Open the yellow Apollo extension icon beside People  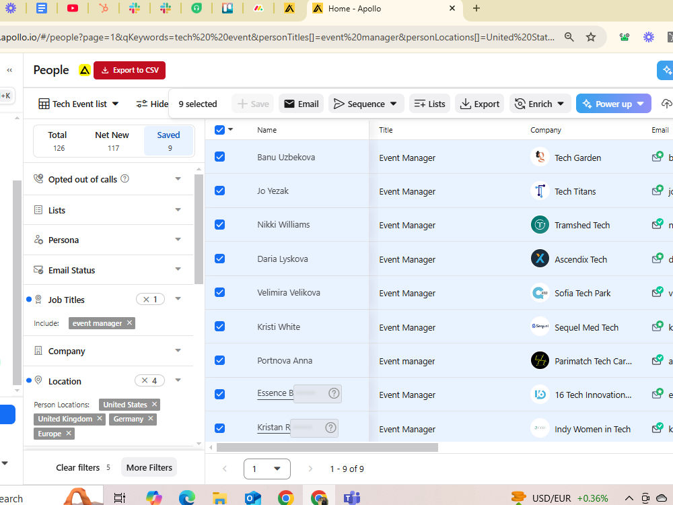tap(85, 70)
